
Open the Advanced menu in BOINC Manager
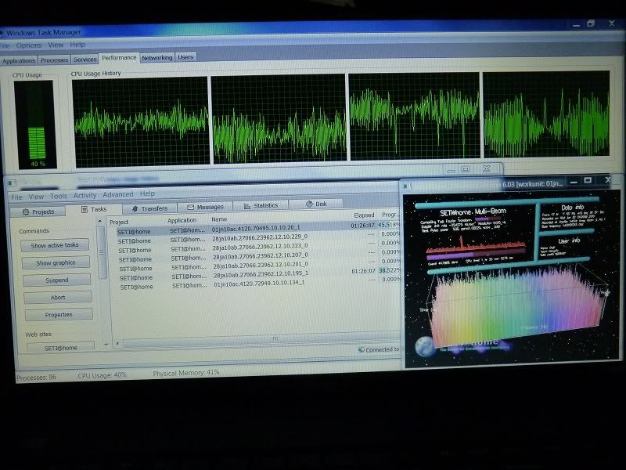point(118,194)
